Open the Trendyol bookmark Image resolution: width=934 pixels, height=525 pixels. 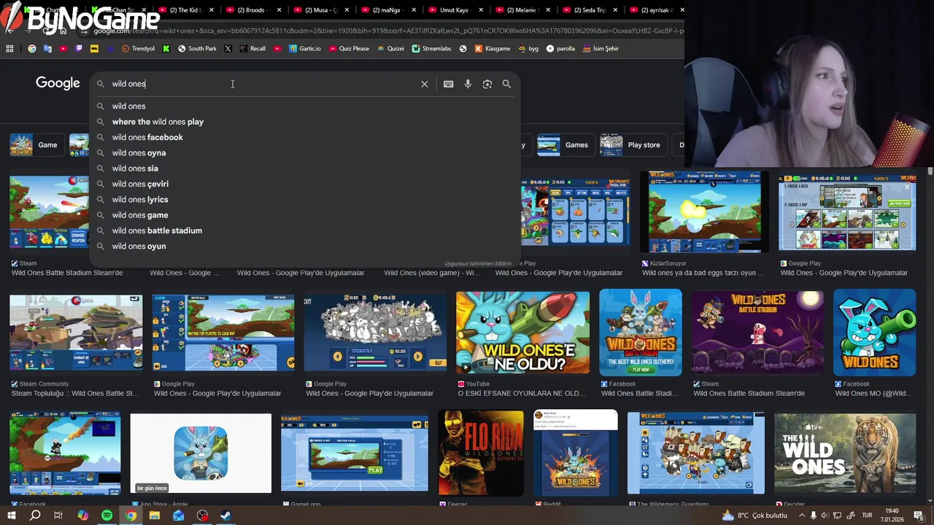click(137, 49)
